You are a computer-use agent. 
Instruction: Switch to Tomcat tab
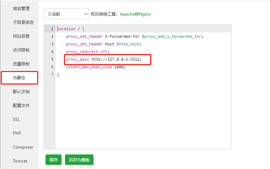tap(20, 161)
